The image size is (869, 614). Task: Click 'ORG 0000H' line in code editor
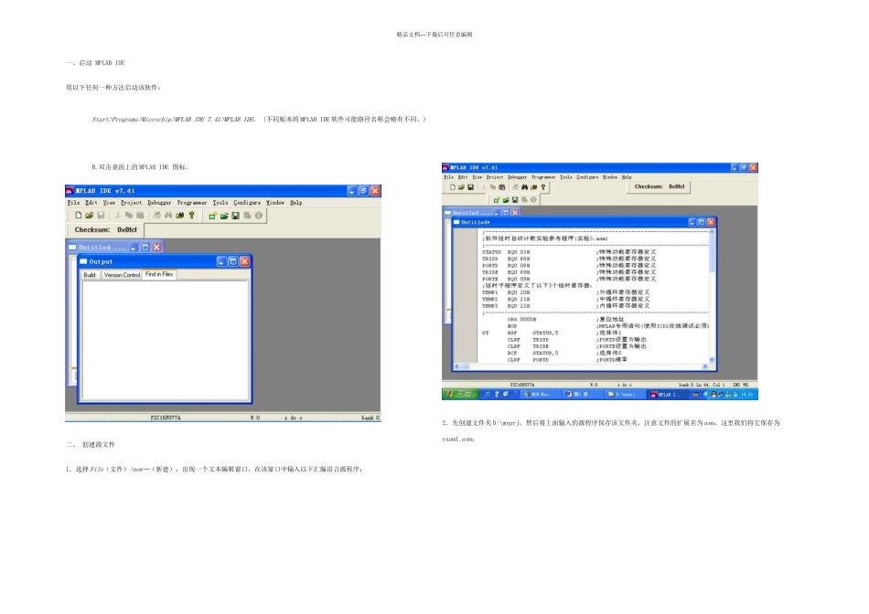522,320
